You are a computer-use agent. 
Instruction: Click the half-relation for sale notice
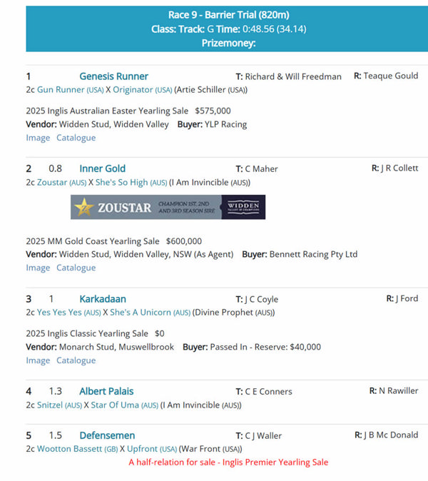(x=228, y=462)
